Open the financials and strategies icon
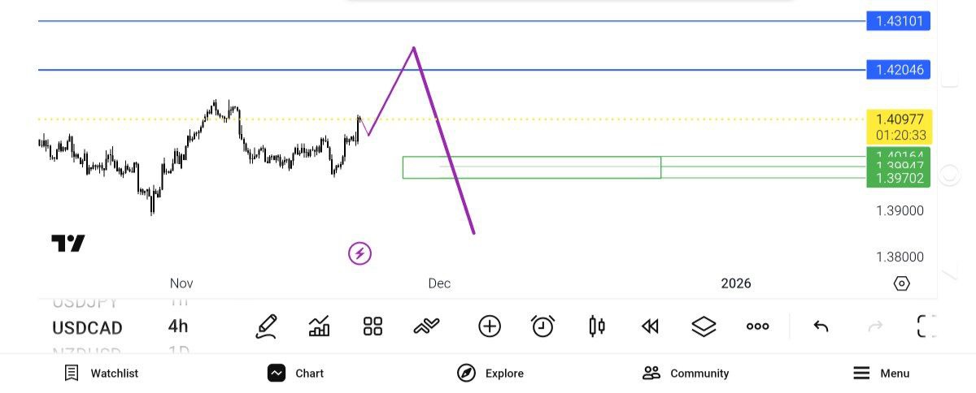 tap(426, 326)
